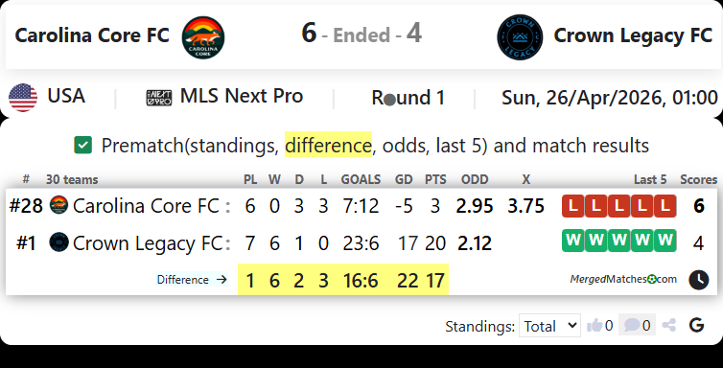Click the thumbs-up like icon
The image size is (723, 368).
pyautogui.click(x=595, y=326)
